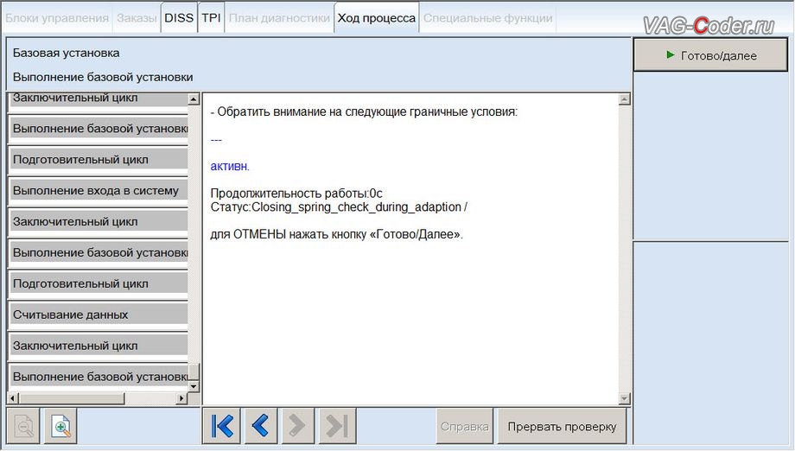Select the bottom Выполнение базовой установки step

98,377
